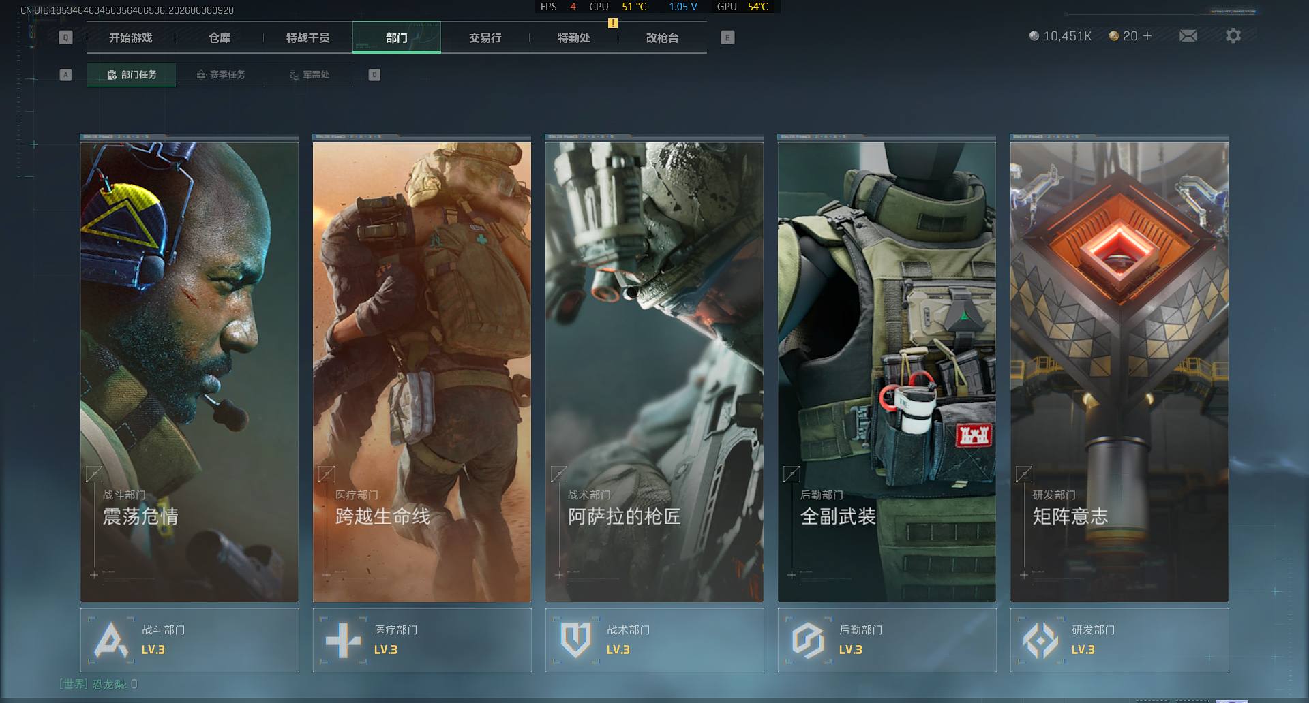Click the CPU temperature 51 °C readout

634,7
